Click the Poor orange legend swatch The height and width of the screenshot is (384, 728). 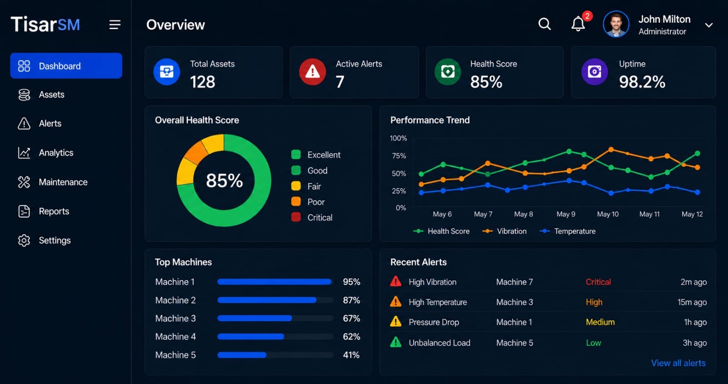click(x=296, y=202)
